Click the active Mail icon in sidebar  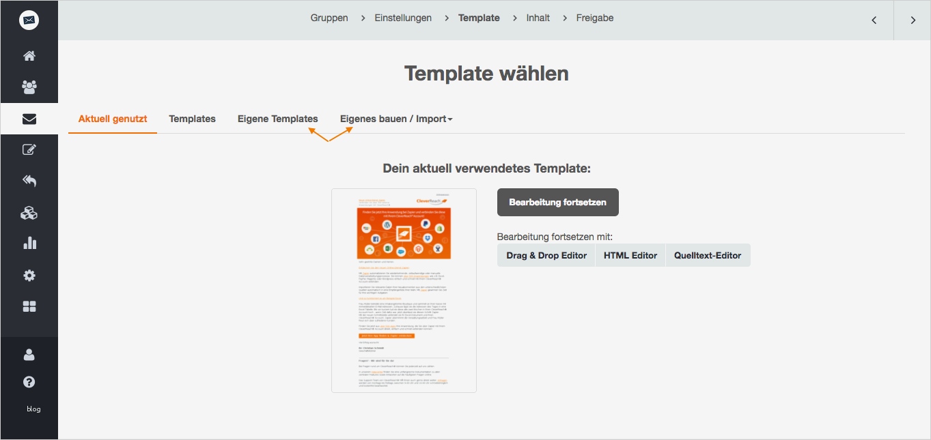(x=29, y=118)
